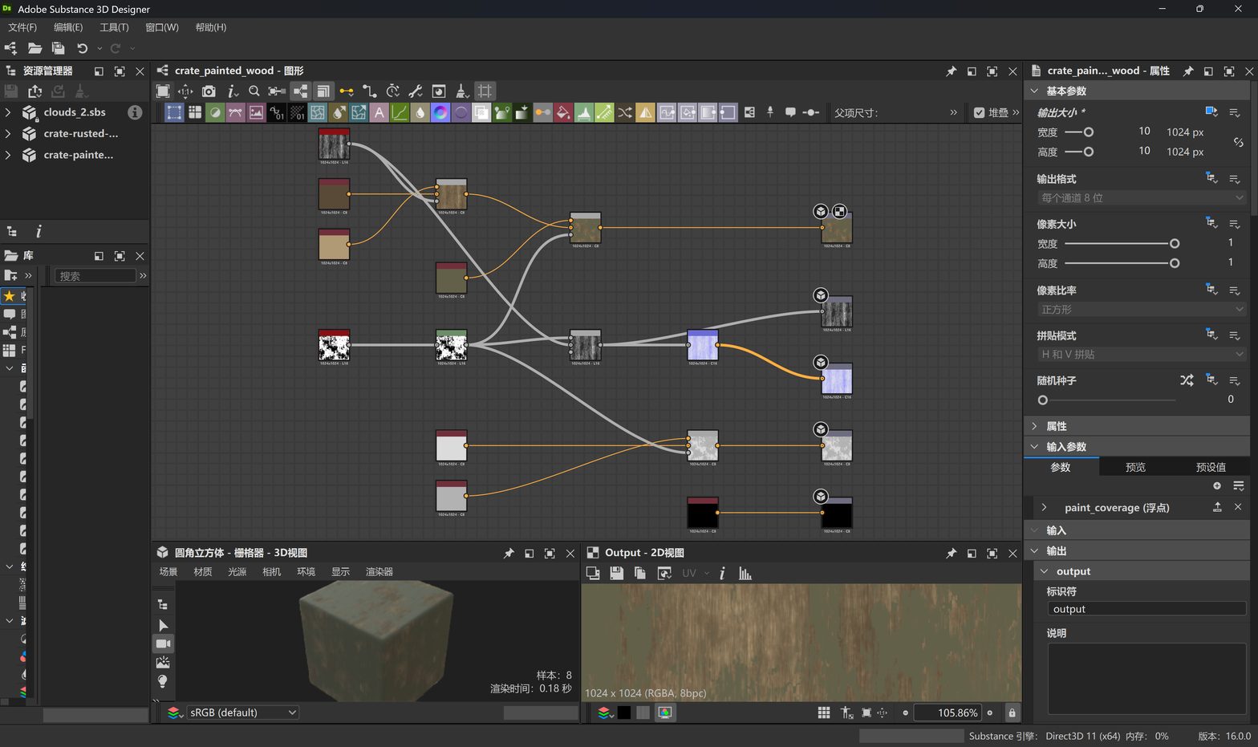Add a Curve node from the node bar
Viewport: 1258px width, 747px height.
pos(399,112)
